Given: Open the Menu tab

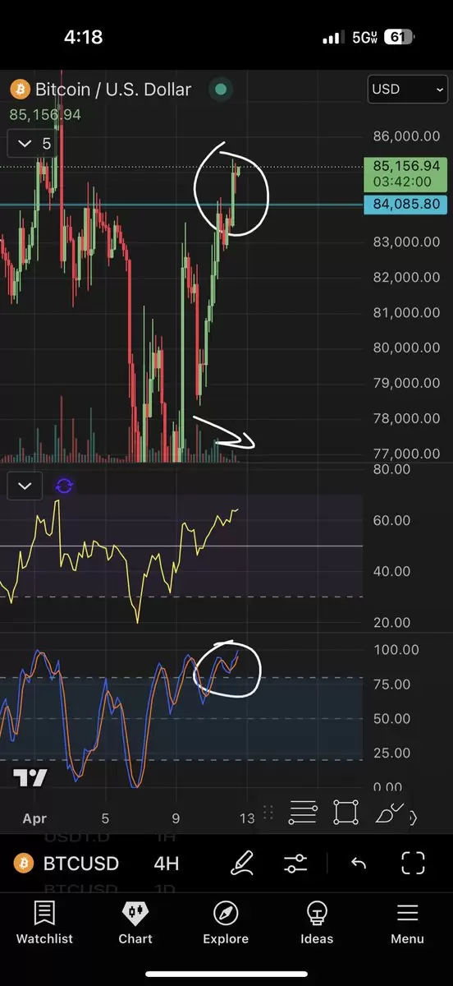Looking at the screenshot, I should [x=407, y=922].
